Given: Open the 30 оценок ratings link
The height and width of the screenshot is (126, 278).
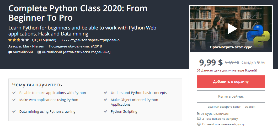Looking at the screenshot, I should [47, 40].
